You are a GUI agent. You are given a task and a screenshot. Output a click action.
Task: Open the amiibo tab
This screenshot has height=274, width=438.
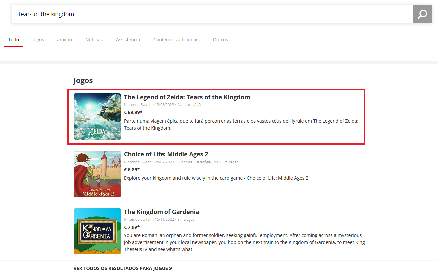click(x=64, y=40)
